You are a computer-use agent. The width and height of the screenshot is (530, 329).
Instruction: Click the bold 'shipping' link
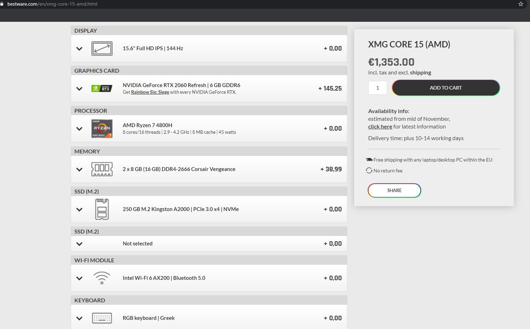coord(420,73)
